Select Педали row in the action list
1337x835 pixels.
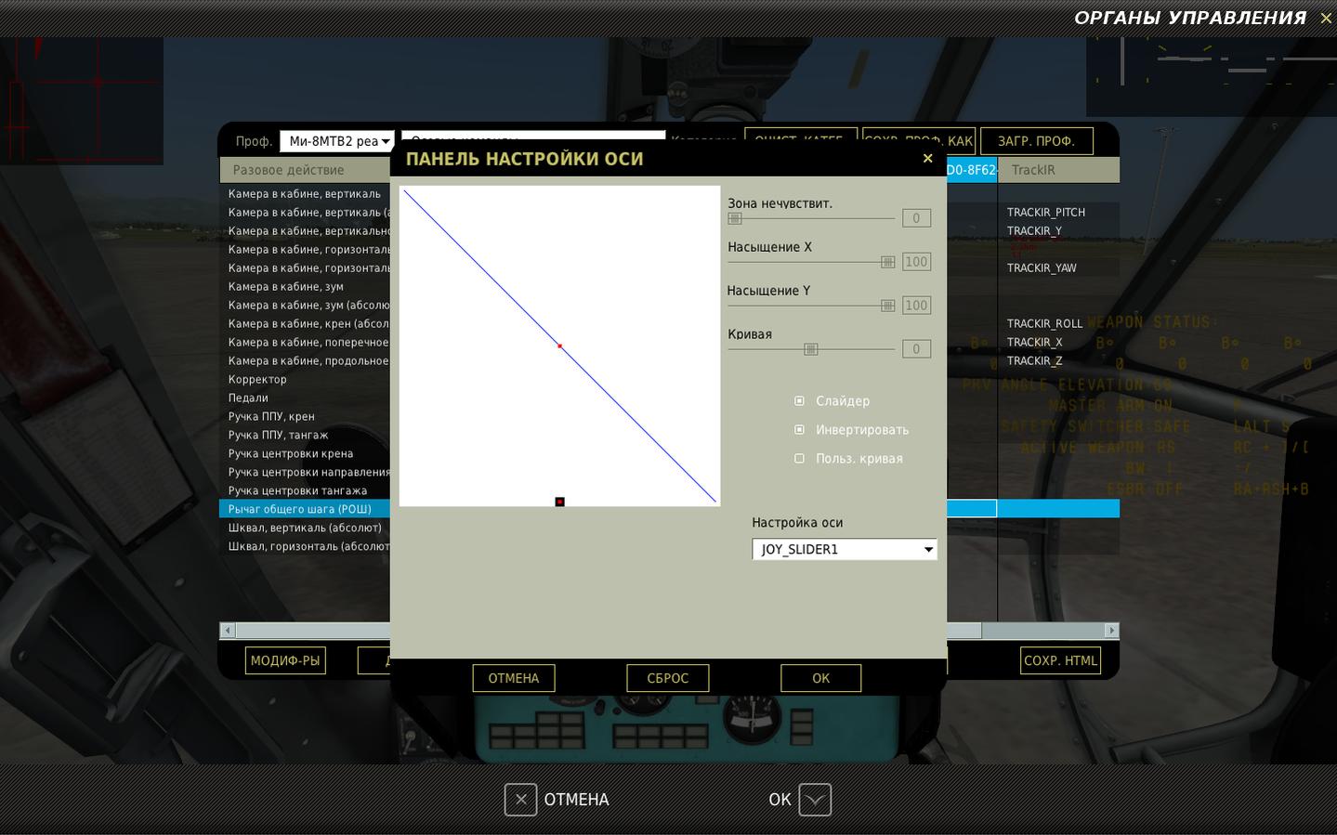pyautogui.click(x=305, y=398)
